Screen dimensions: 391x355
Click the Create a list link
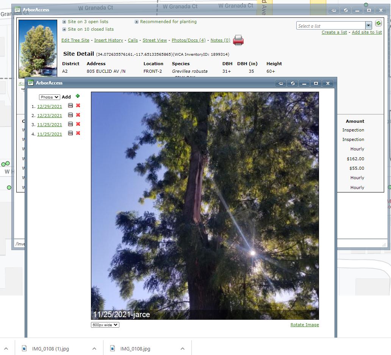[334, 32]
